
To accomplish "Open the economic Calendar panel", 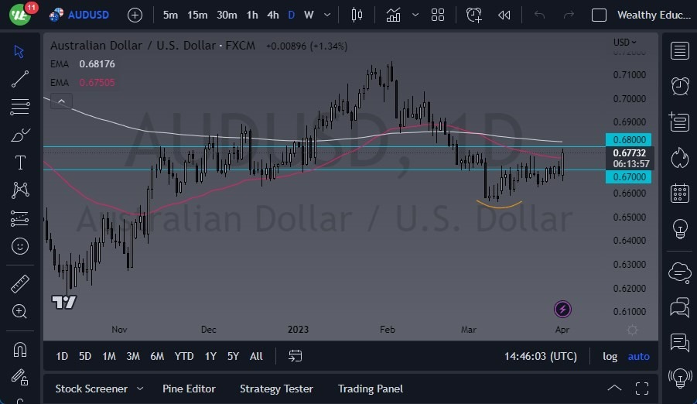I will pyautogui.click(x=680, y=193).
